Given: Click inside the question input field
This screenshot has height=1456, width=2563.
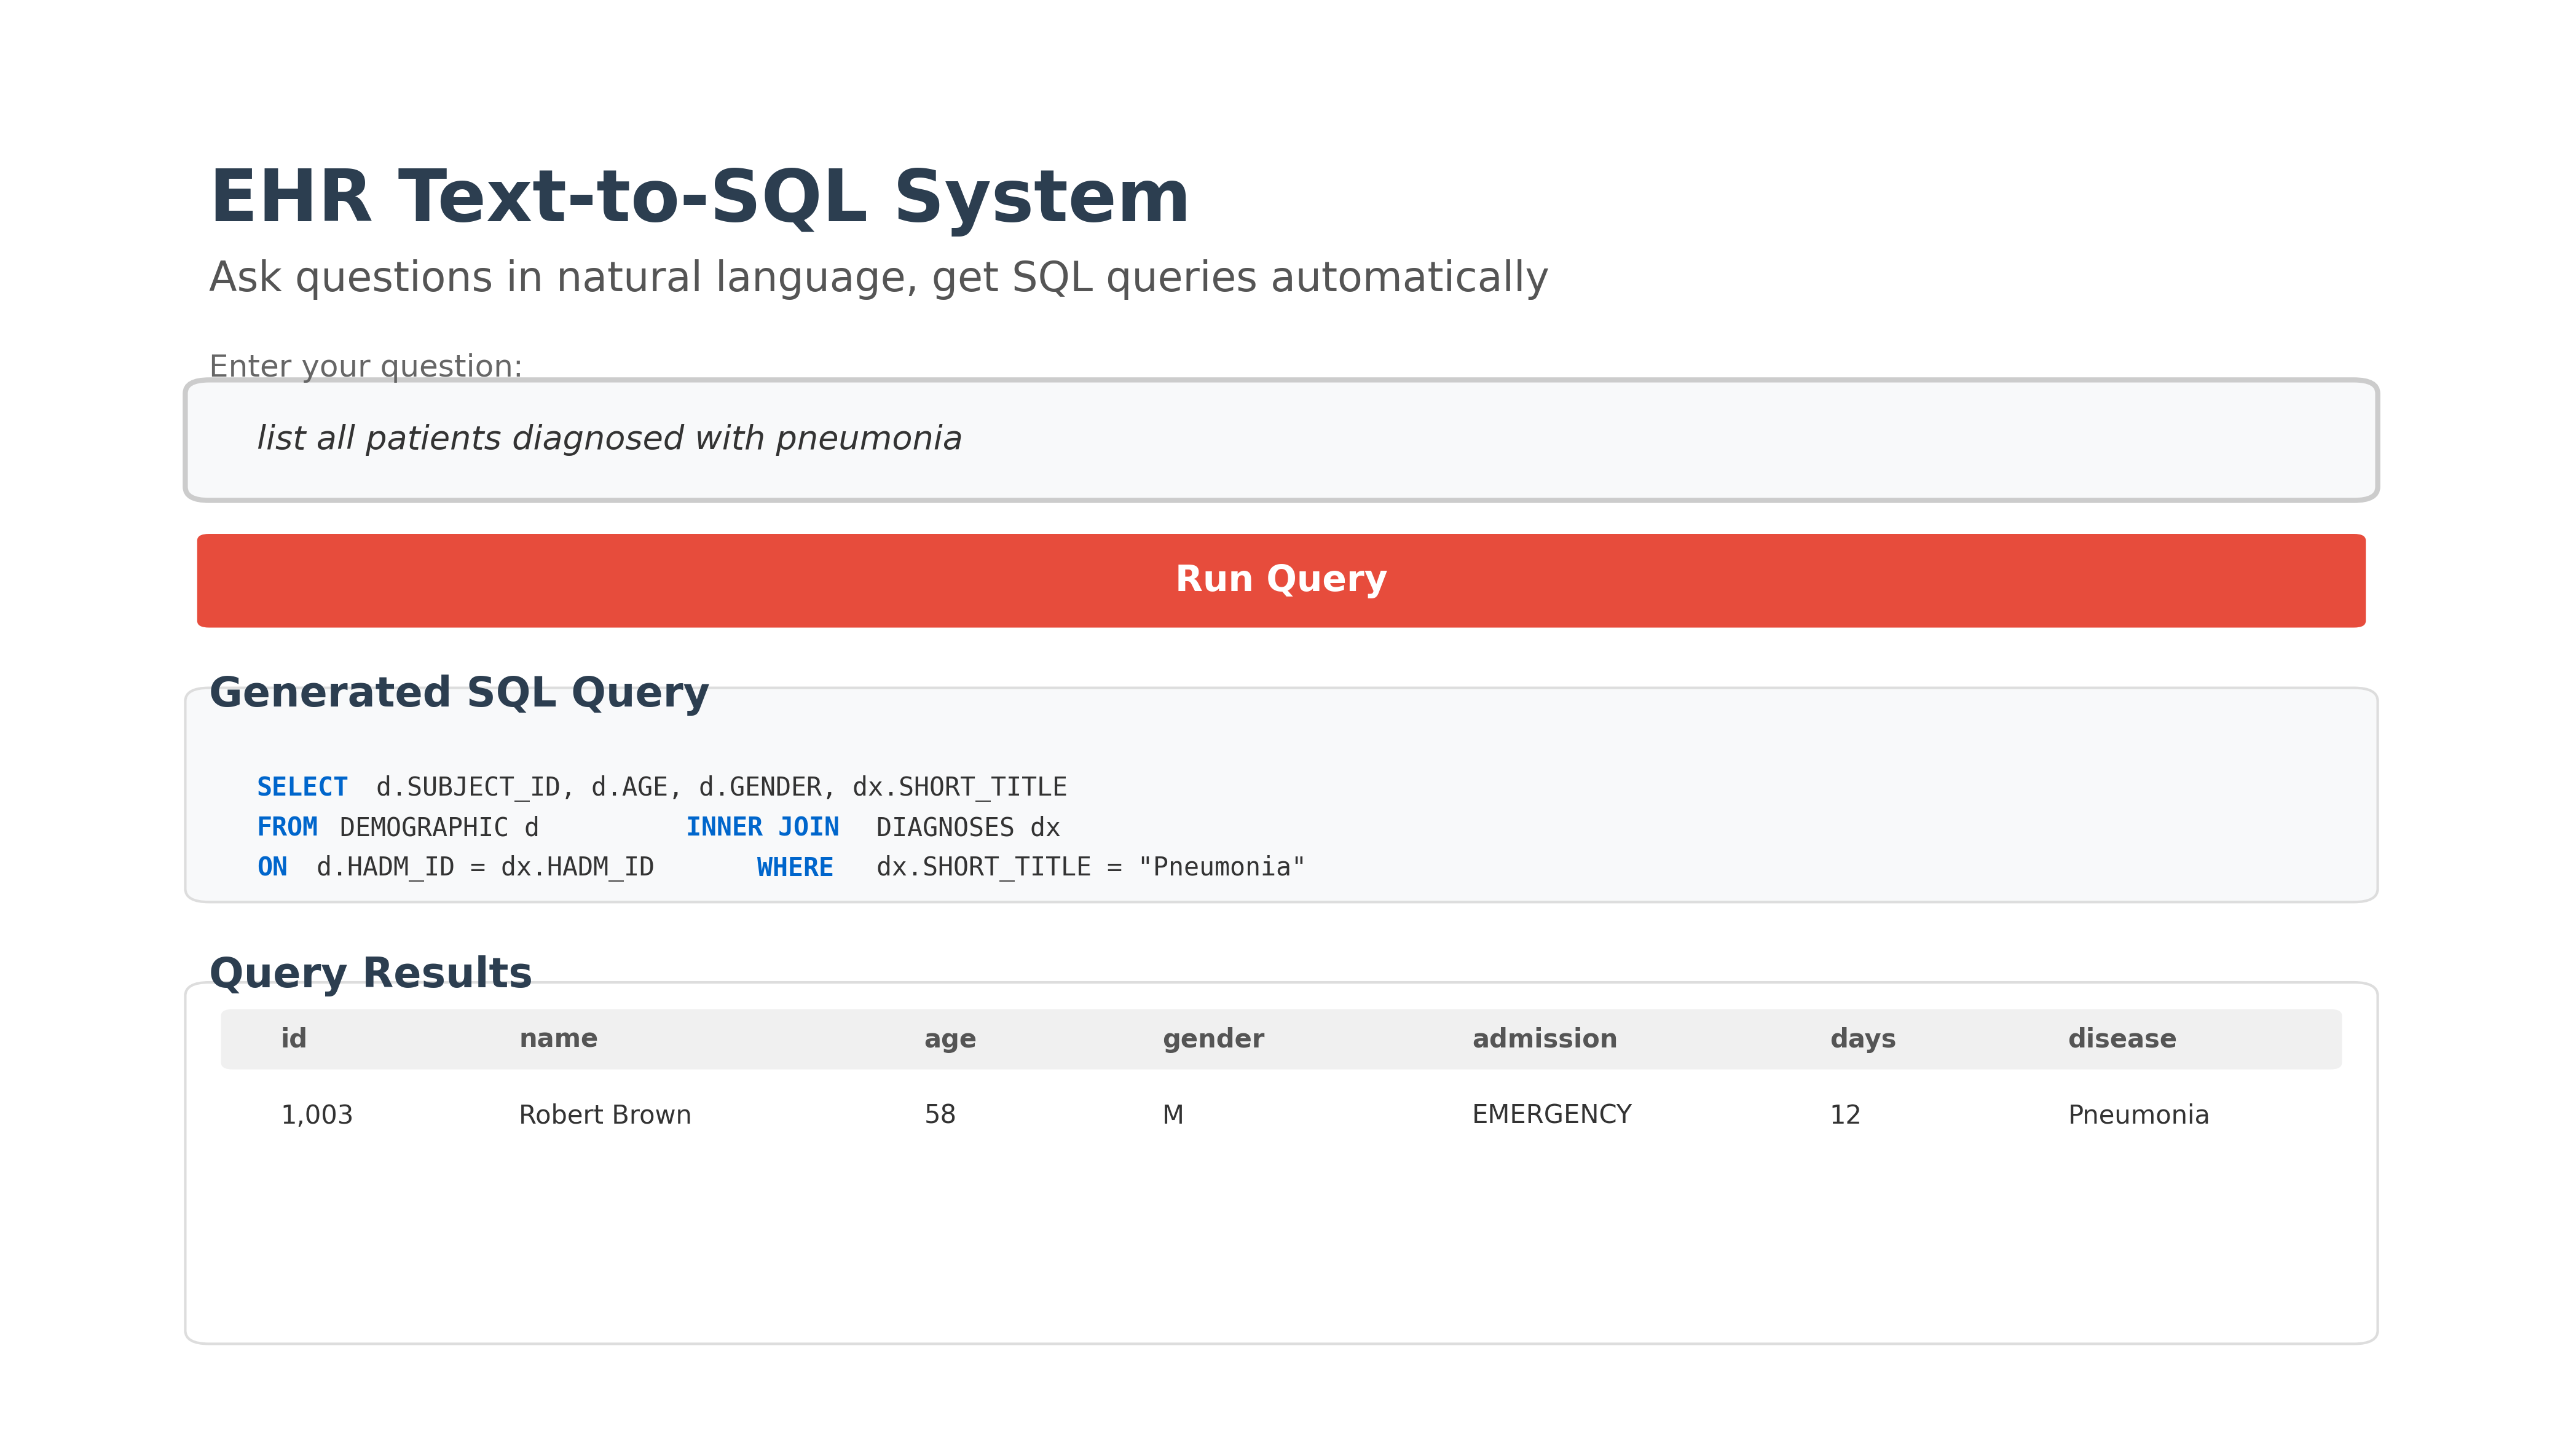Looking at the screenshot, I should tap(1280, 440).
